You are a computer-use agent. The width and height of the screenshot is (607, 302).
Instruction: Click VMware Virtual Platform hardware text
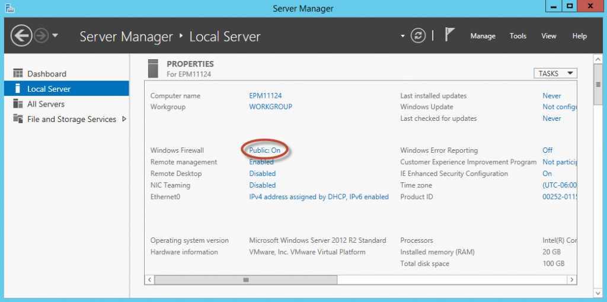[307, 252]
